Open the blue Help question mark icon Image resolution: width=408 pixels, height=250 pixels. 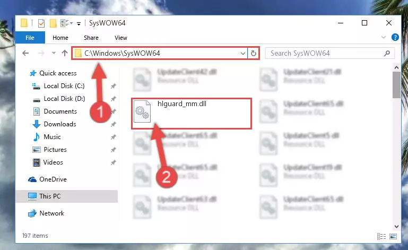[x=395, y=37]
